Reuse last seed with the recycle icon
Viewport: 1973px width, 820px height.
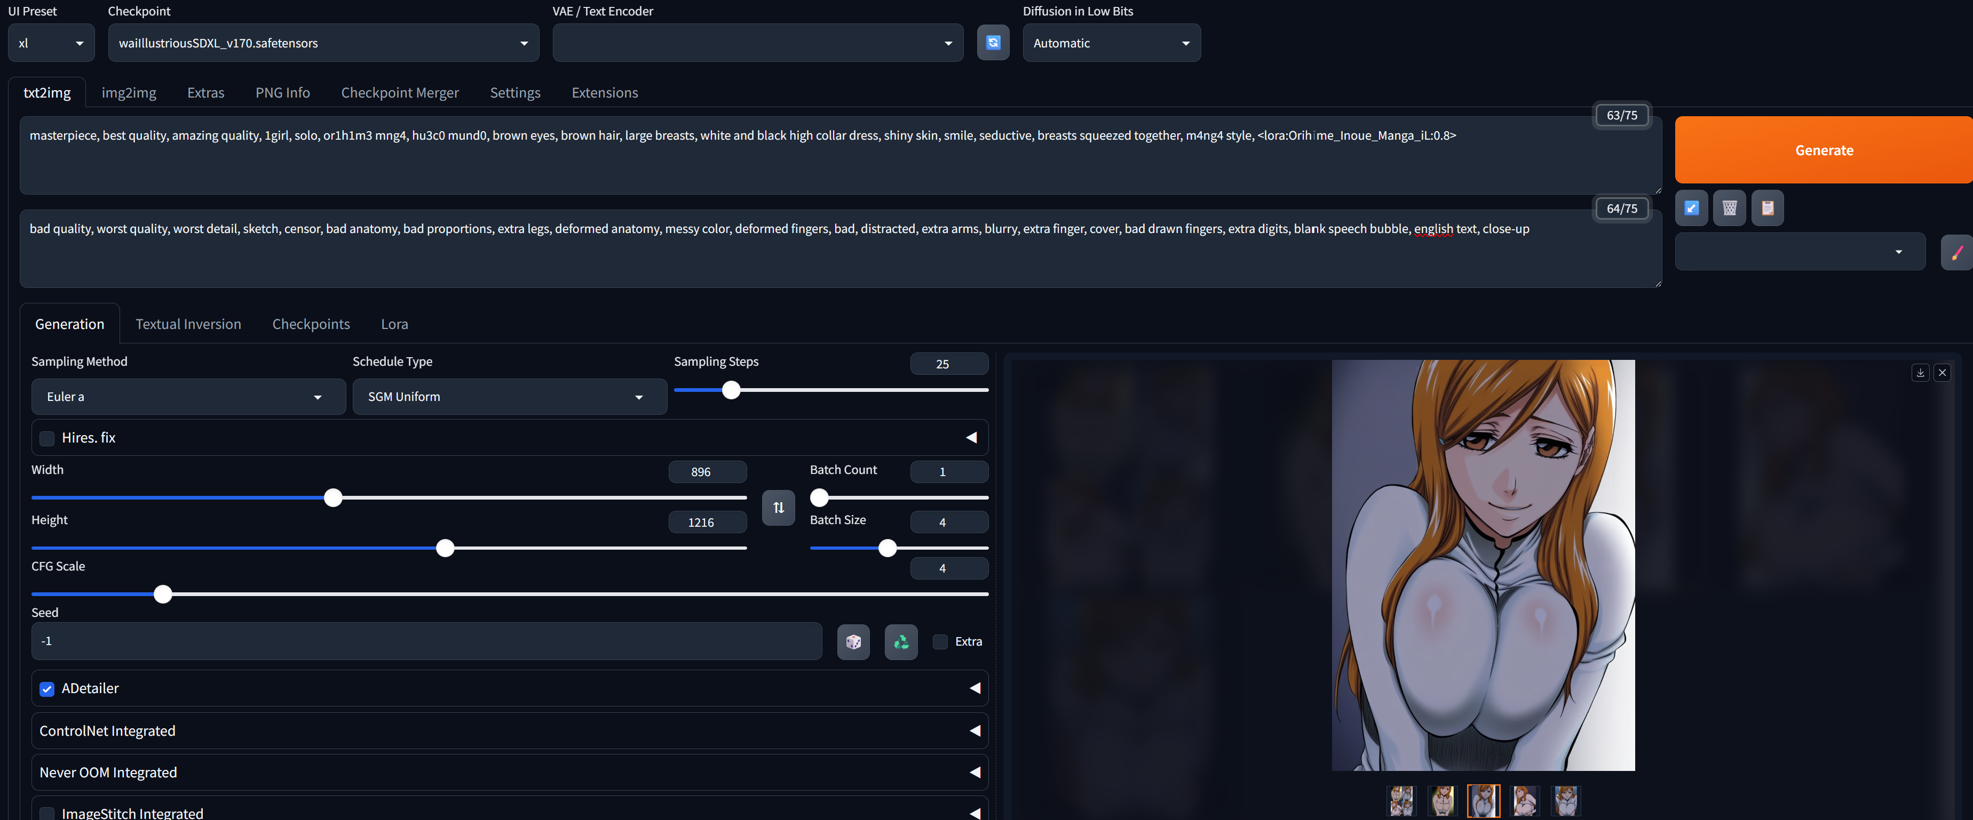[x=901, y=642]
